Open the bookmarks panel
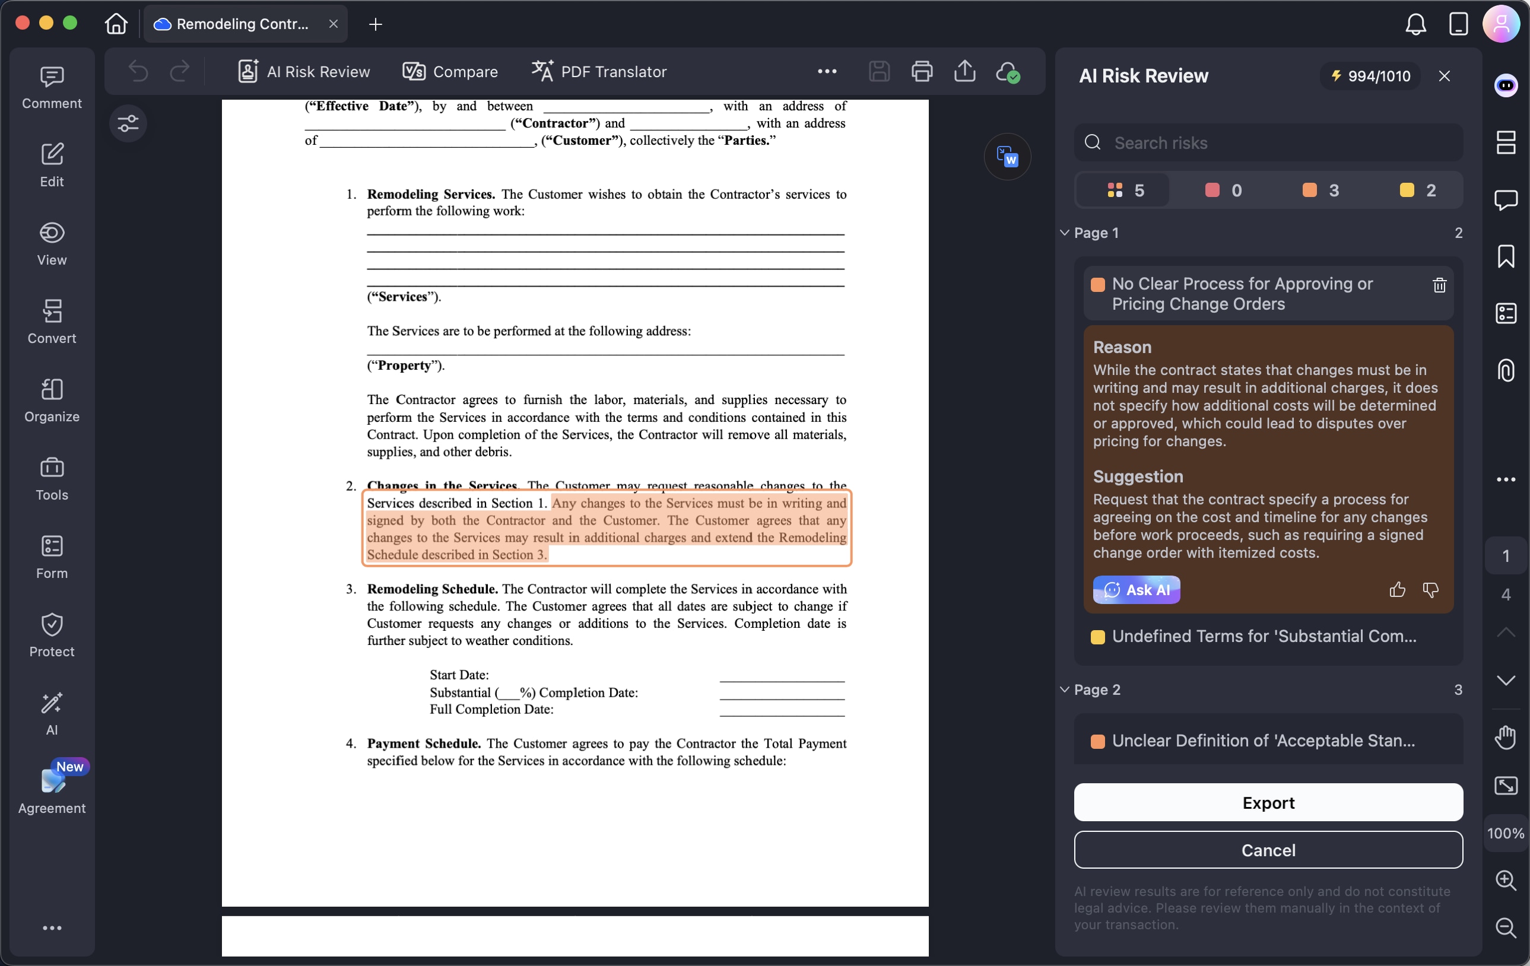This screenshot has width=1530, height=966. [x=1506, y=256]
